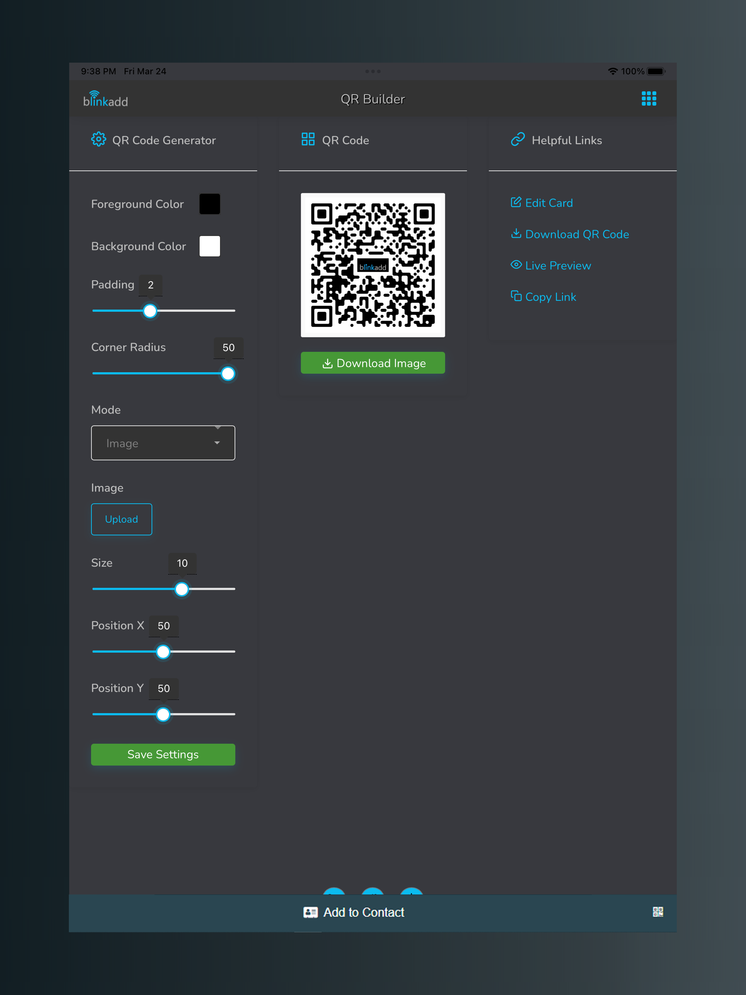Click the Foreground Color label
Viewport: 746px width, 995px height.
click(x=137, y=204)
